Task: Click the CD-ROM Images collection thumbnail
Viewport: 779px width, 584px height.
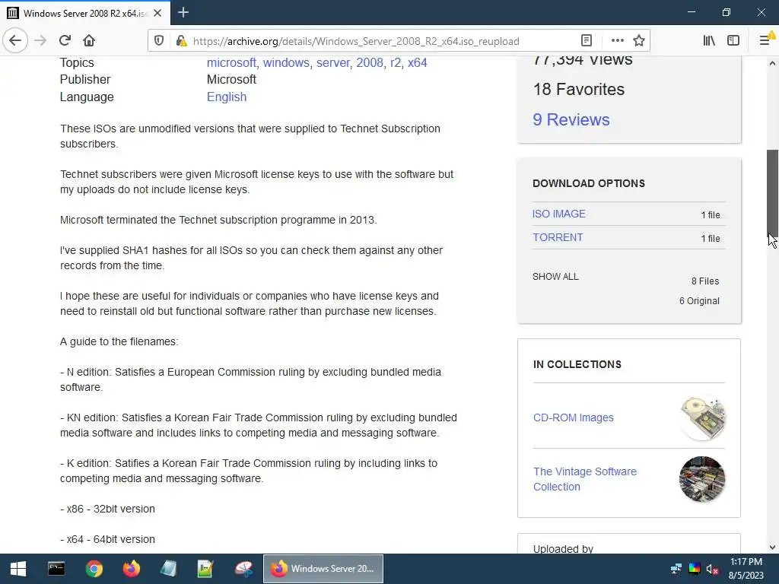Action: click(x=702, y=417)
